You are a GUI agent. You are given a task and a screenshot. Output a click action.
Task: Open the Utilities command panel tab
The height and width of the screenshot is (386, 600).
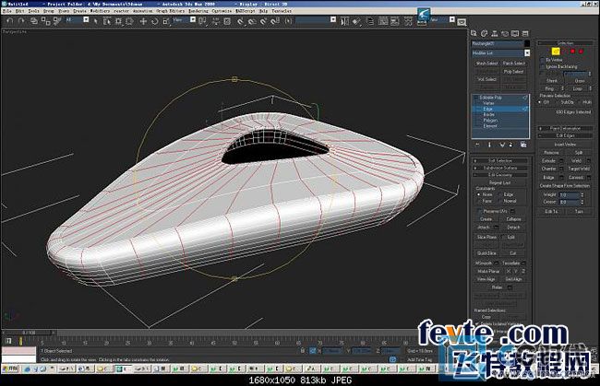[x=525, y=33]
